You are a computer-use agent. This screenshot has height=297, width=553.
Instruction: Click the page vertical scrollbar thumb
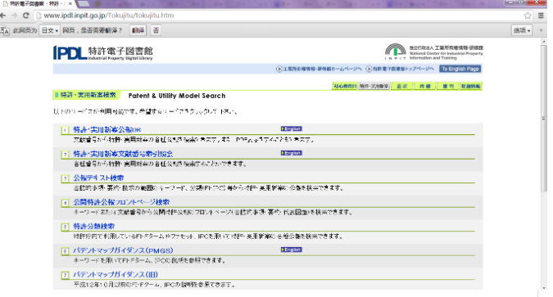(x=544, y=118)
